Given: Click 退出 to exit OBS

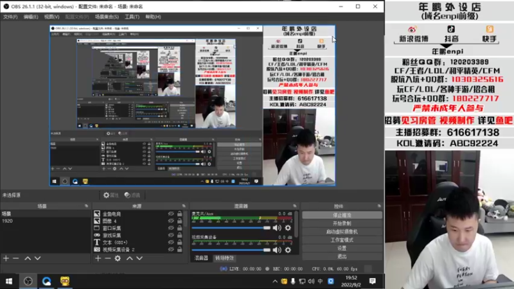Looking at the screenshot, I should [x=342, y=256].
